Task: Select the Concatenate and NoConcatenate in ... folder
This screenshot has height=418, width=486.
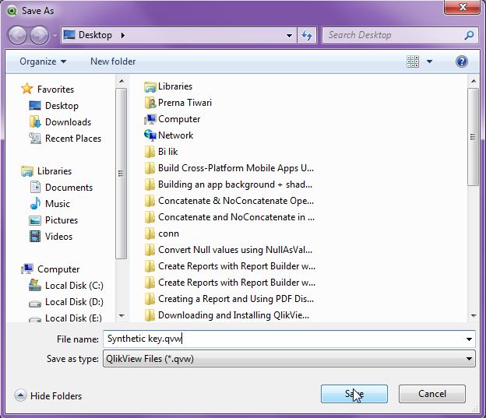Action: 230,217
